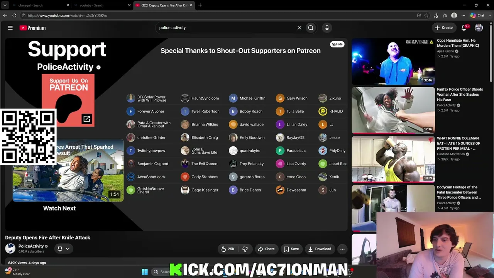The image size is (494, 278).
Task: Expand the tab actions menu
Action: [x=5, y=5]
